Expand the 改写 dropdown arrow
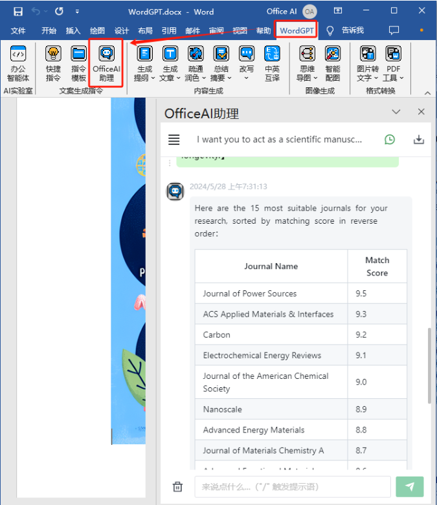The height and width of the screenshot is (505, 437). pyautogui.click(x=247, y=78)
